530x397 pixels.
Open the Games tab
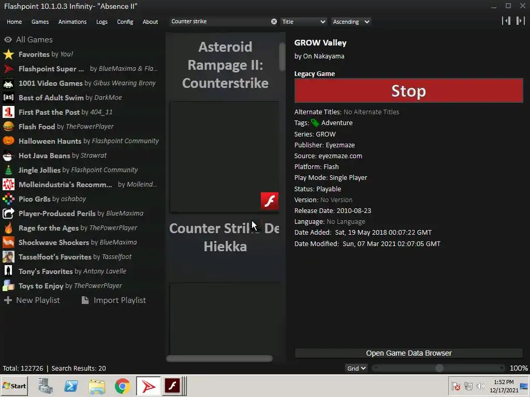point(40,22)
